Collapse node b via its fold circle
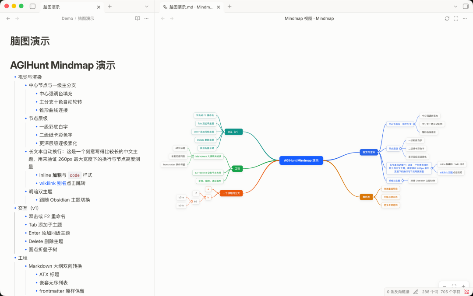 point(205,197)
